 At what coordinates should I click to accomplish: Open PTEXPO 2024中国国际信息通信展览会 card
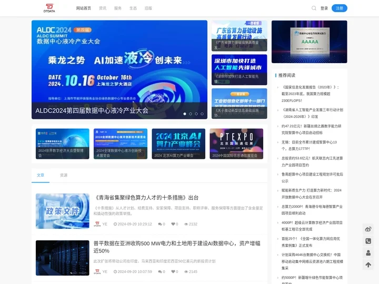tap(236, 144)
